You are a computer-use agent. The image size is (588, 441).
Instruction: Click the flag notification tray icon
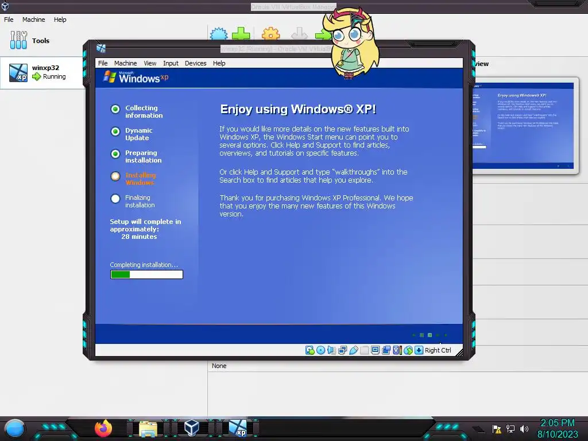pyautogui.click(x=497, y=428)
